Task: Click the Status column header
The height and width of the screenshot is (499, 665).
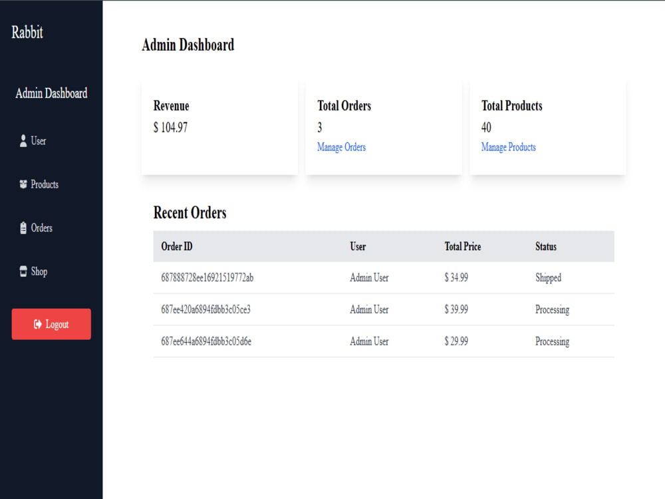Action: click(x=546, y=247)
